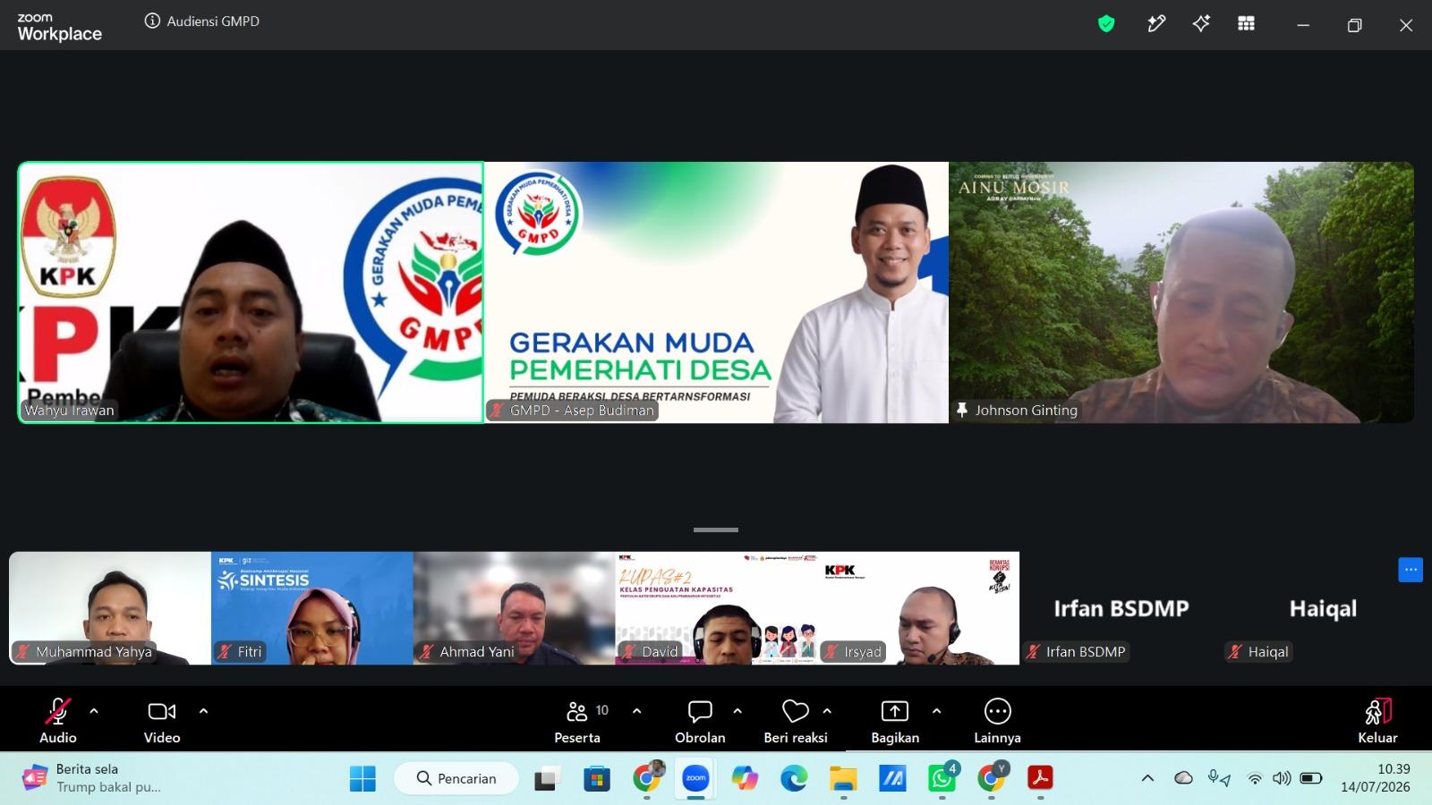Expand share options arrow beside Bagikan
Screen dimensions: 1432x805
click(936, 711)
